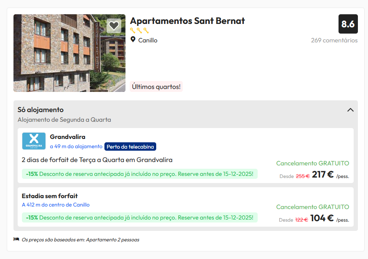Image resolution: width=368 pixels, height=259 pixels.
Task: Collapse the Só alojamento section chevron
Action: [x=350, y=110]
